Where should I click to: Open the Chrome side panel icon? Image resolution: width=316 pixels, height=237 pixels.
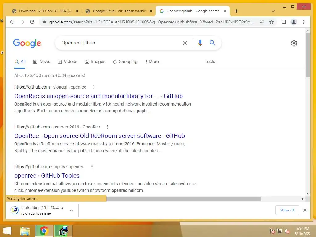coord(284,22)
